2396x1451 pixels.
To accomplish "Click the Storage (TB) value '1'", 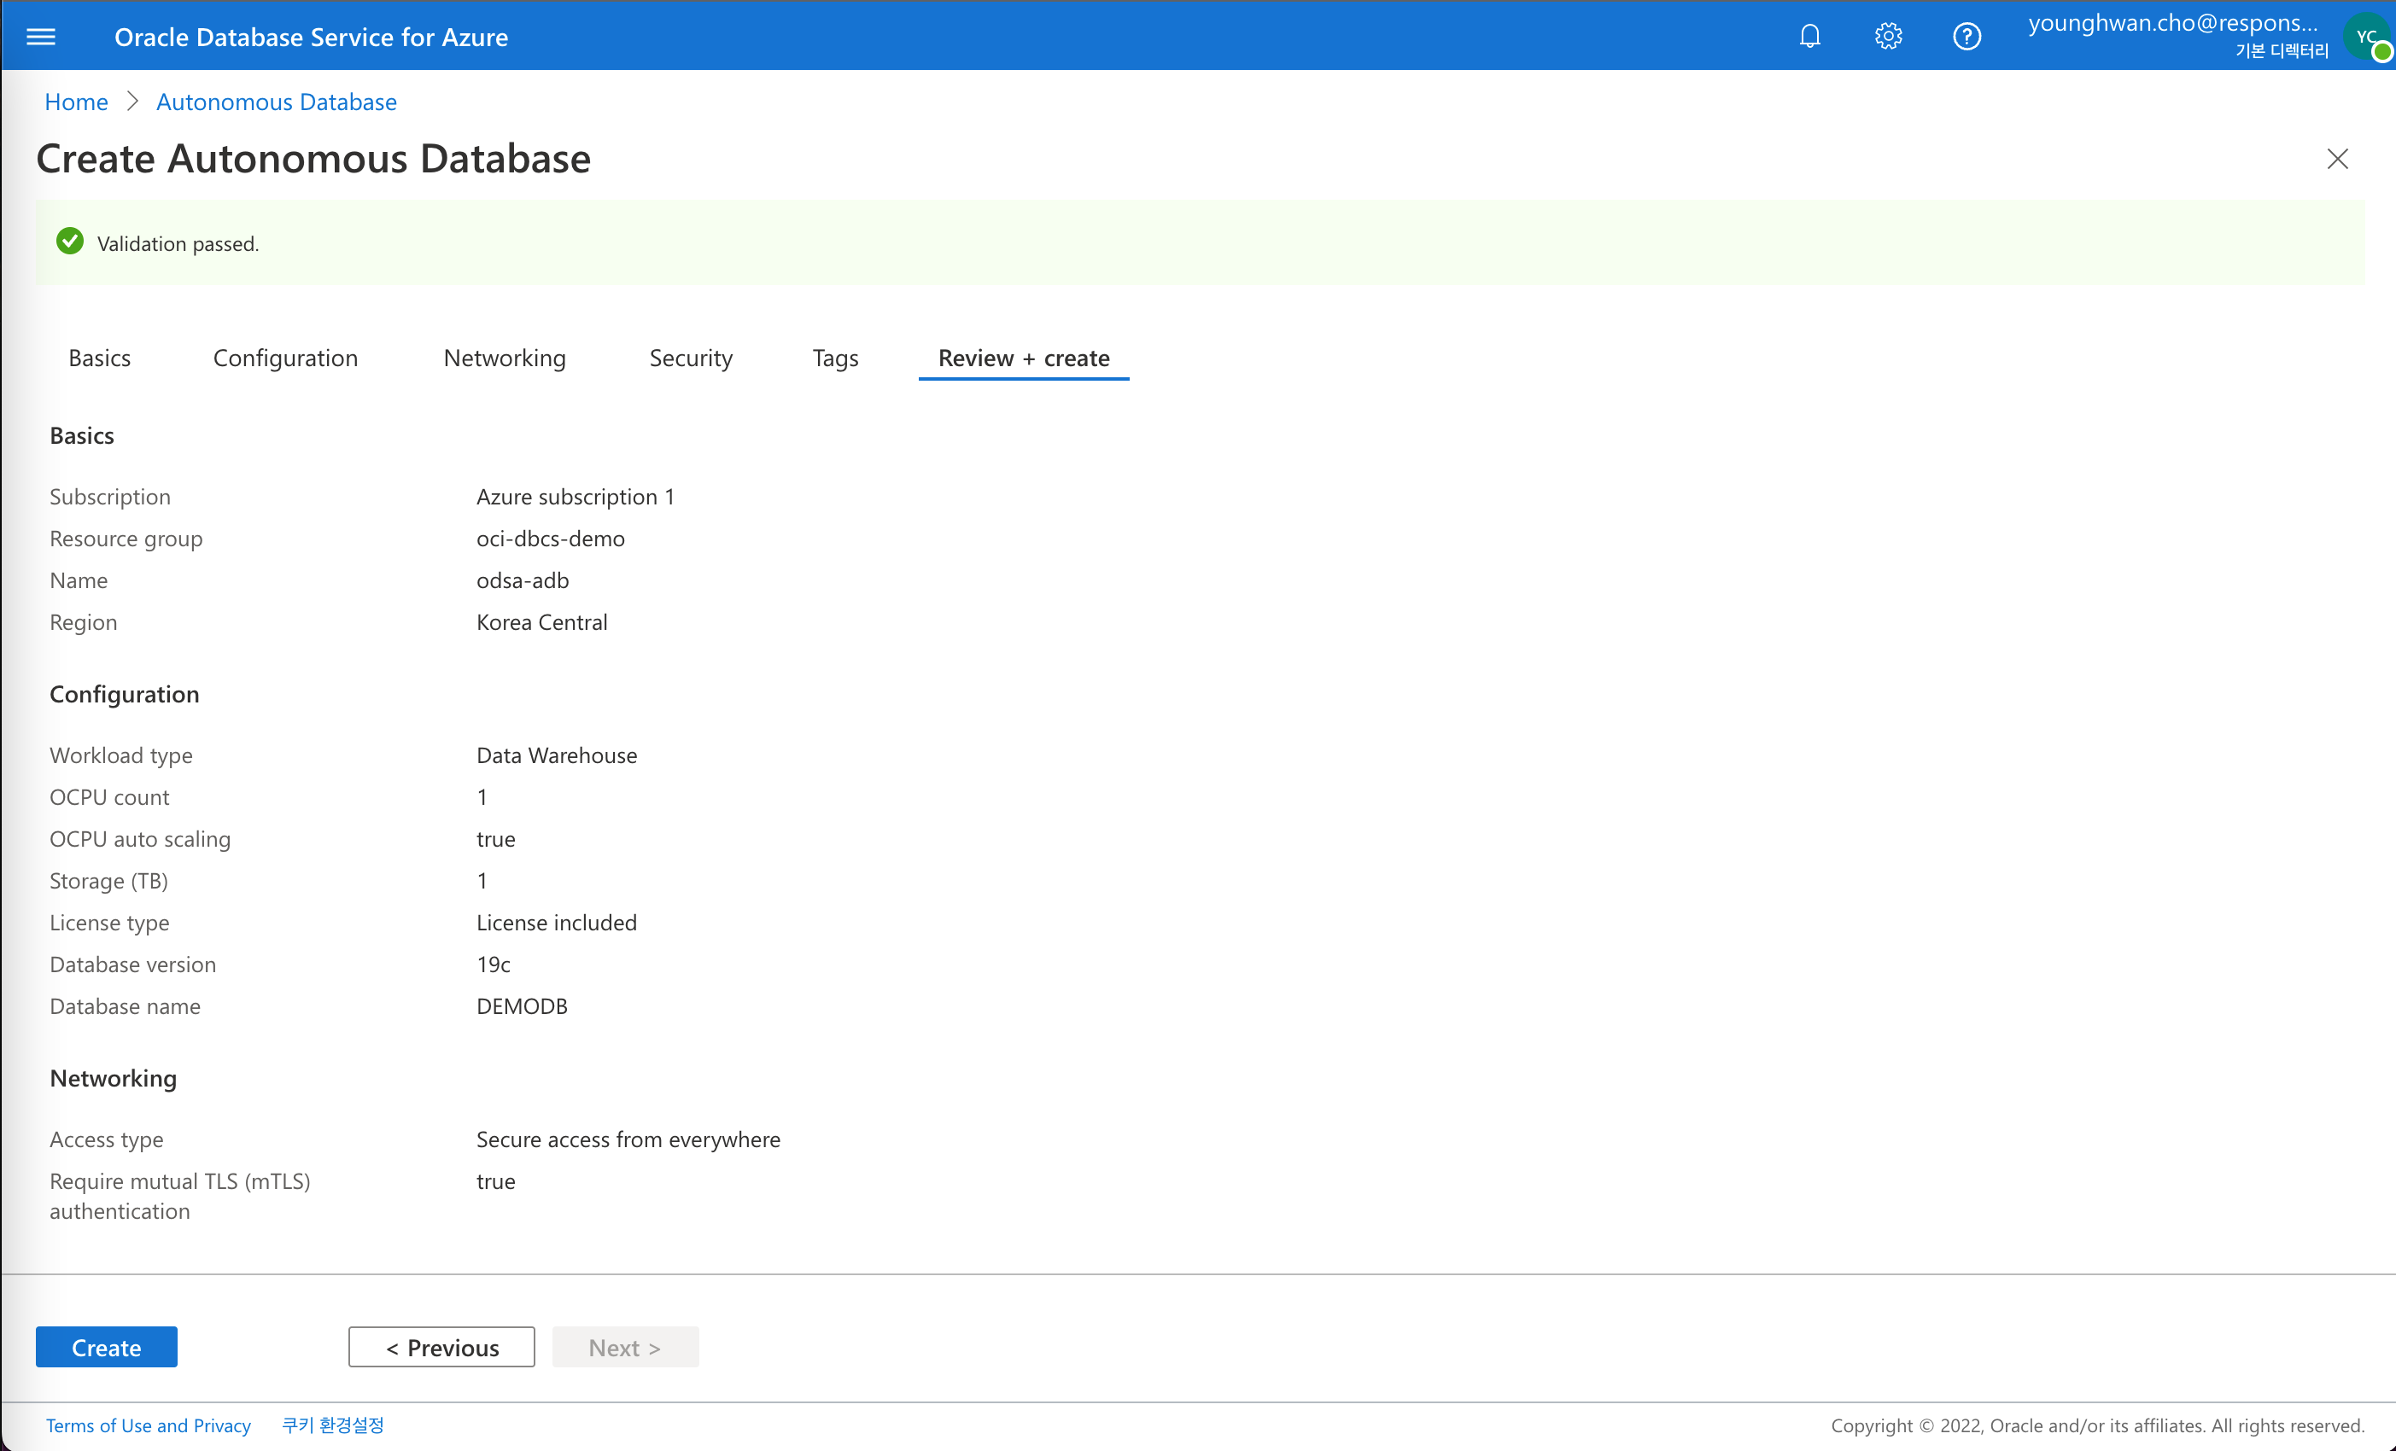I will point(482,881).
